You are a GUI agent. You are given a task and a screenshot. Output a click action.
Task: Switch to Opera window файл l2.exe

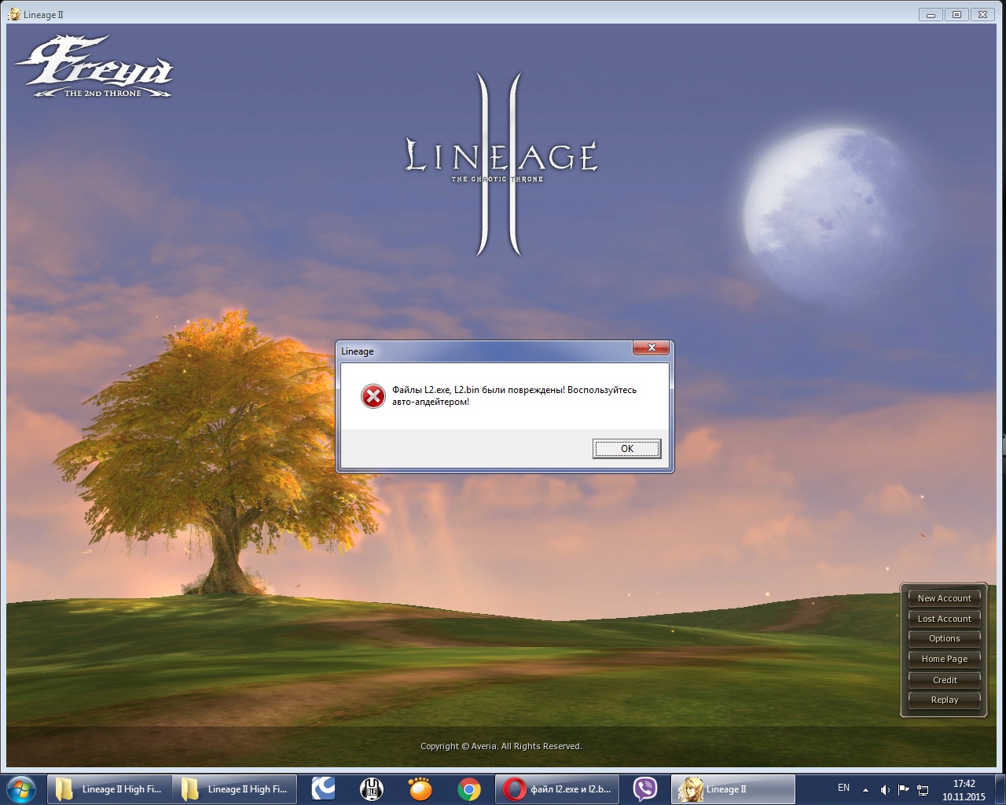(557, 789)
